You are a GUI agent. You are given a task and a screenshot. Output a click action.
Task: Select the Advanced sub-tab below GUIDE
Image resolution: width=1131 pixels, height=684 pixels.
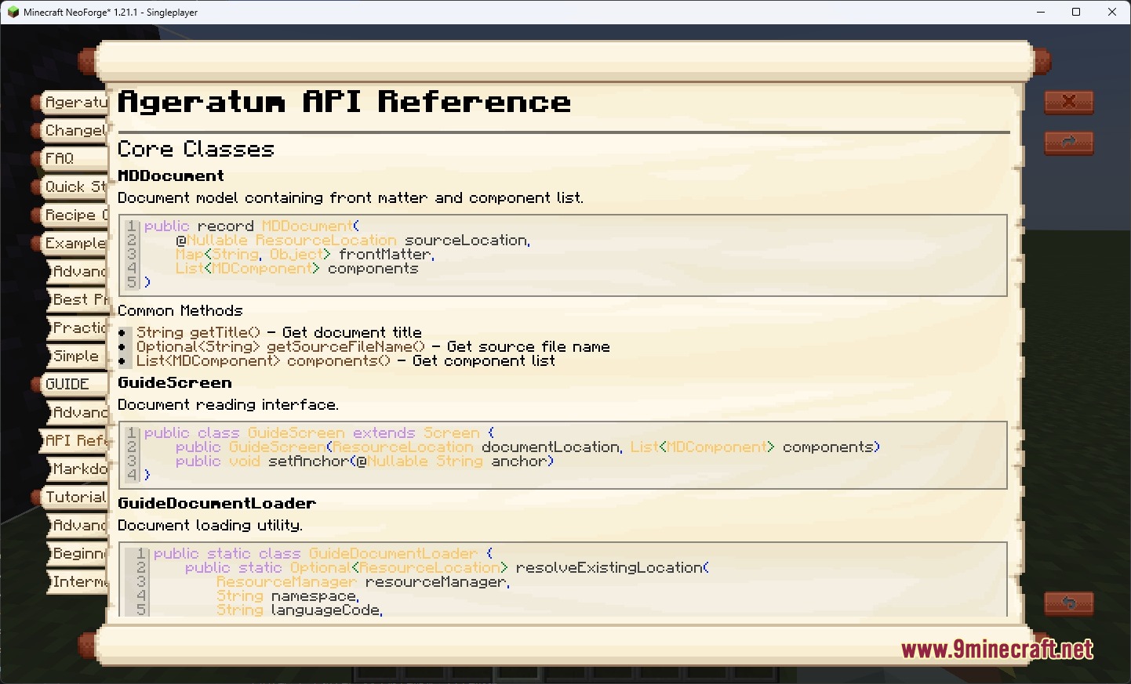77,413
